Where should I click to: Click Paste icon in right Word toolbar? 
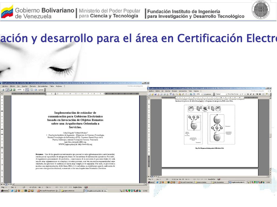(x=180, y=94)
